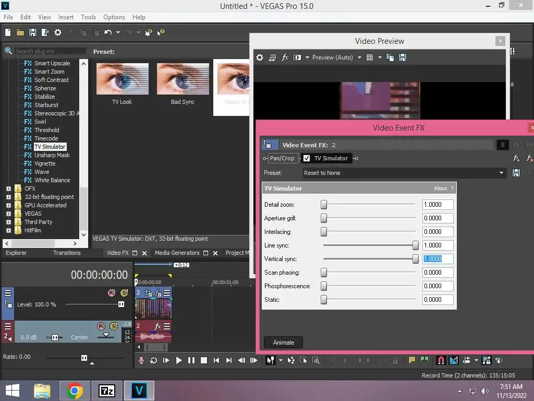Viewport: 534px width, 401px height.
Task: Click the video track Level slider handle
Action: point(121,304)
